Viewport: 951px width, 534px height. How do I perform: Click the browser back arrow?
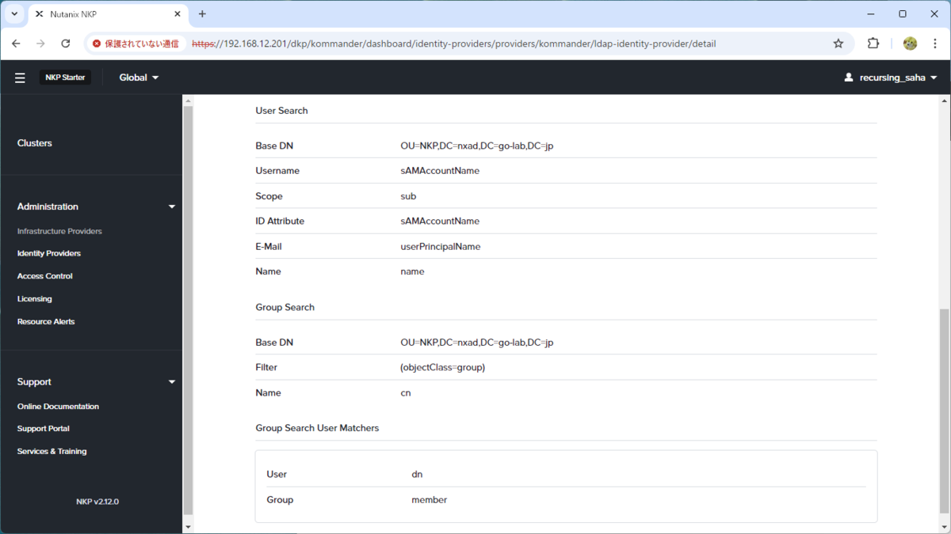pos(17,44)
